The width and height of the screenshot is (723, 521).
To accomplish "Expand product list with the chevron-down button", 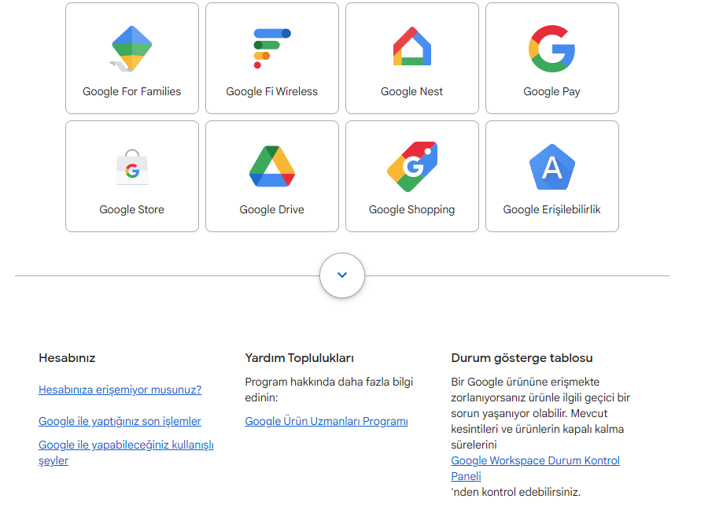I will pyautogui.click(x=342, y=275).
